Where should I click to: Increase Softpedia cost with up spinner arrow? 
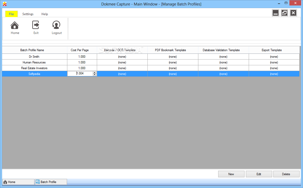[x=95, y=73]
